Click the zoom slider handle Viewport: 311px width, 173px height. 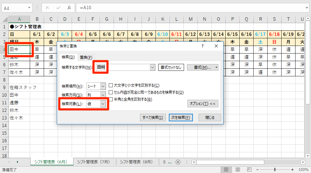275,170
